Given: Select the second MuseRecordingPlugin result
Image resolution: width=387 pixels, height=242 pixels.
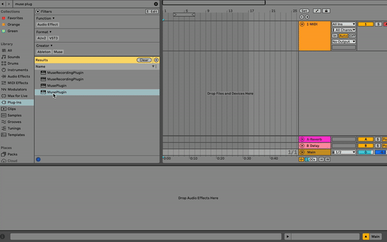Looking at the screenshot, I should (97, 79).
